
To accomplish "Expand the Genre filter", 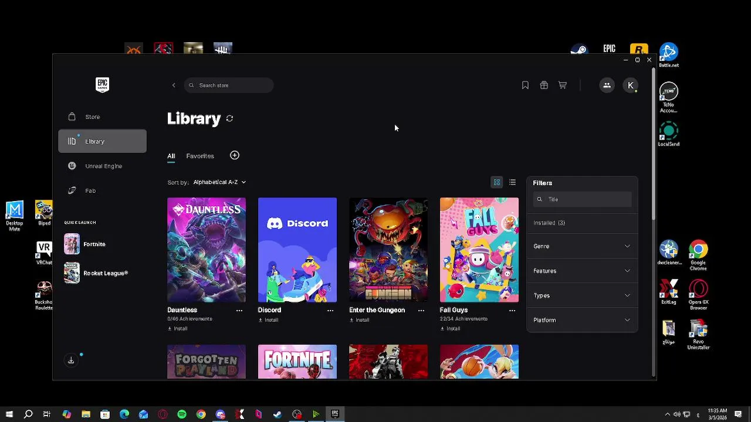I will click(x=582, y=246).
